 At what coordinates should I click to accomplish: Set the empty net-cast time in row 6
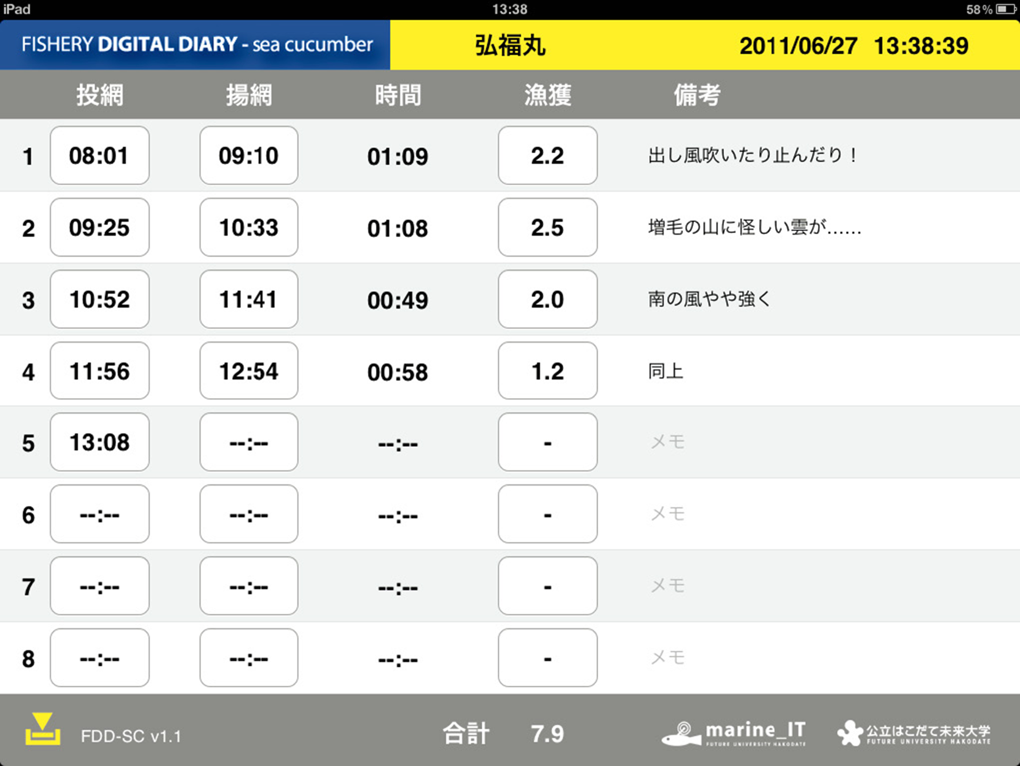(99, 514)
